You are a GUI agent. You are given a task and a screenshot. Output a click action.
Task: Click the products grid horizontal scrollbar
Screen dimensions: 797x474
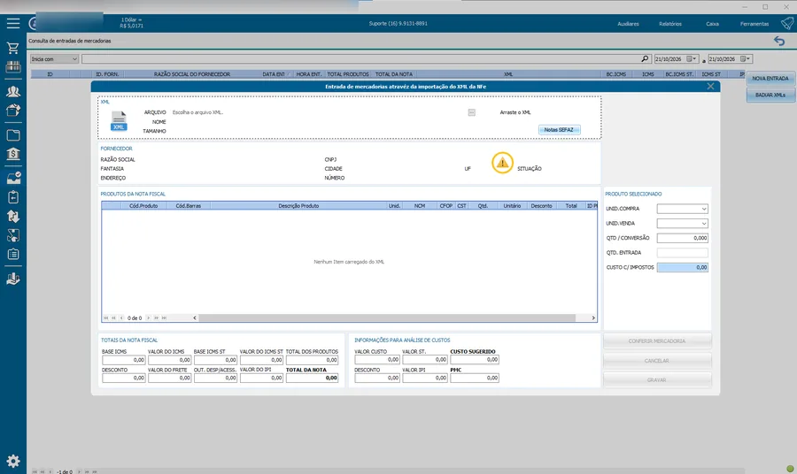pyautogui.click(x=387, y=317)
